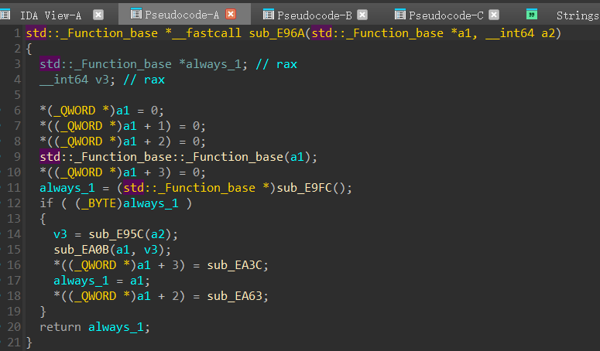Click line number 14 in the gutter
600x351 pixels.
(x=14, y=234)
